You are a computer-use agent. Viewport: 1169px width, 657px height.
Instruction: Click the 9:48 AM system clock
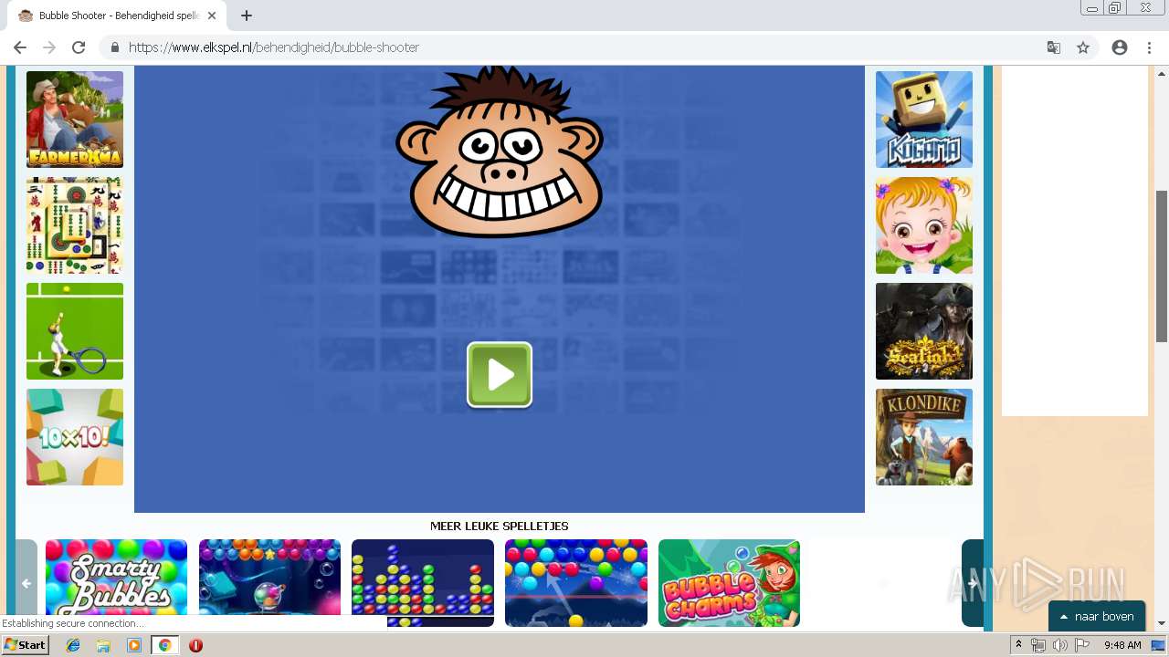click(1122, 645)
